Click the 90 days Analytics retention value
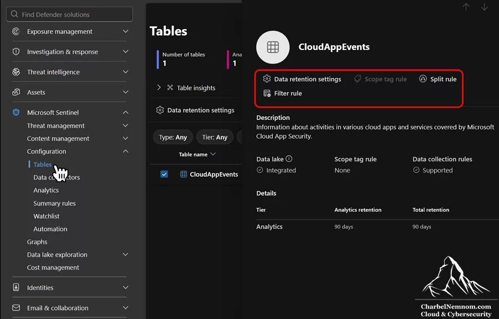Screen dimensions: 499x319 pyautogui.click(x=344, y=227)
